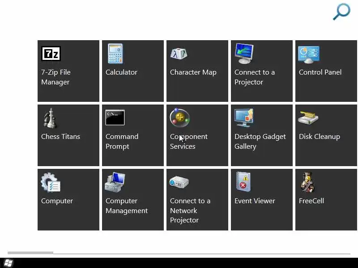Open the Control Panel icon
This screenshot has height=268, width=358.
pyautogui.click(x=309, y=54)
